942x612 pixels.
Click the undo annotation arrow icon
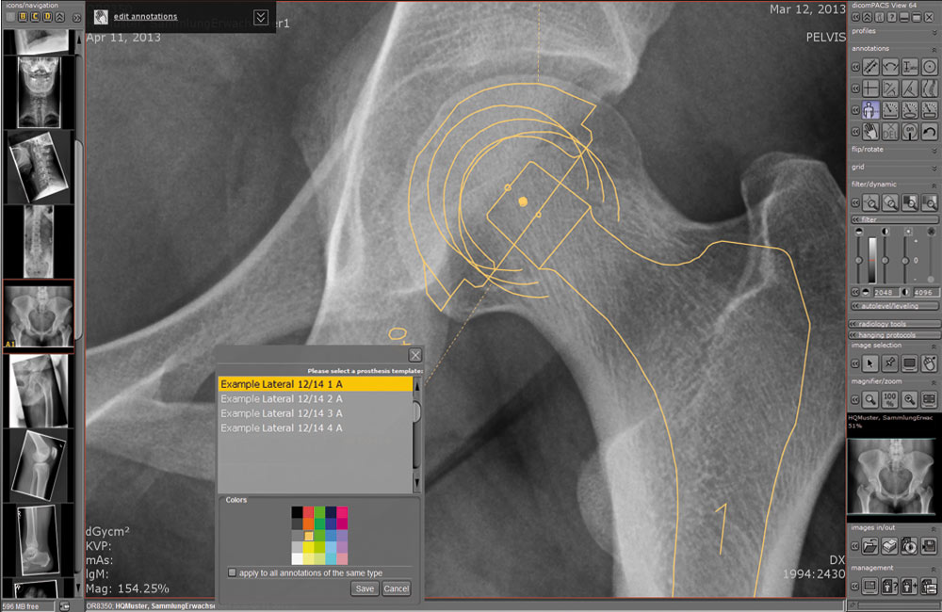(x=929, y=132)
